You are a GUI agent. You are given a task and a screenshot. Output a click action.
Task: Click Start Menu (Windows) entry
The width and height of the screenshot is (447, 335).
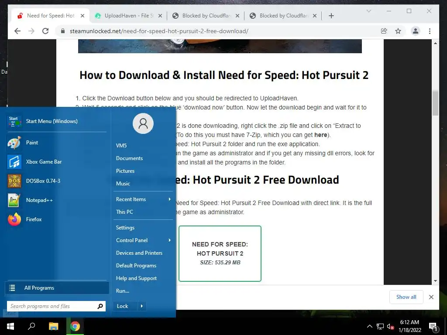pyautogui.click(x=52, y=121)
